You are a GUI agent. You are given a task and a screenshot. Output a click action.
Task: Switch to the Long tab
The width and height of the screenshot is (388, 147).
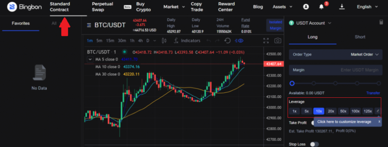tap(313, 37)
